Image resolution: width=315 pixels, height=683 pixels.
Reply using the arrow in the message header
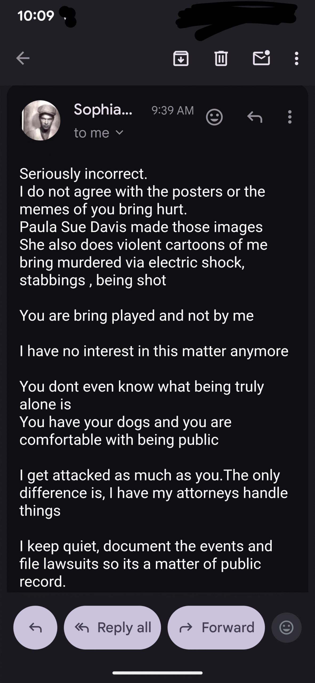[x=255, y=117]
